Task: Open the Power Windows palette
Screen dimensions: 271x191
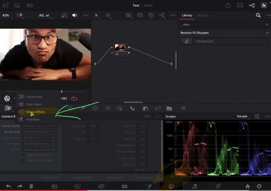Action: [95, 108]
